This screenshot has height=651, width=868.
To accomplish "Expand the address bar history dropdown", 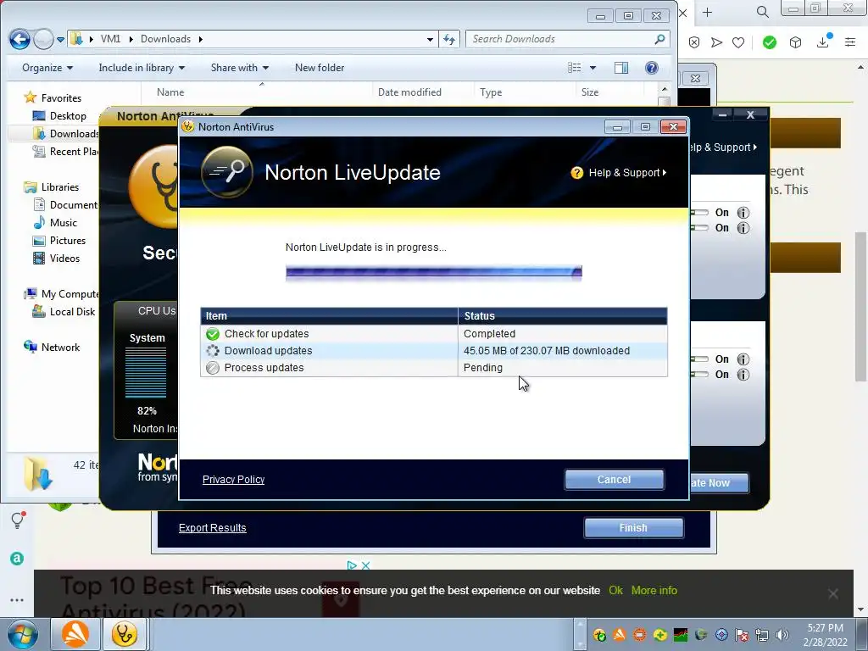I will click(x=430, y=39).
